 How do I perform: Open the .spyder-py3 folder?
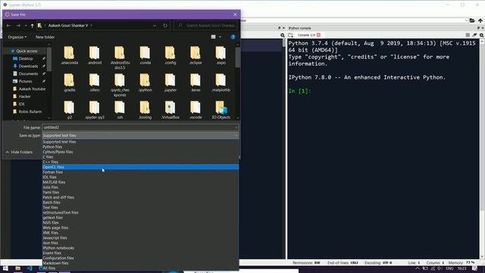95,110
